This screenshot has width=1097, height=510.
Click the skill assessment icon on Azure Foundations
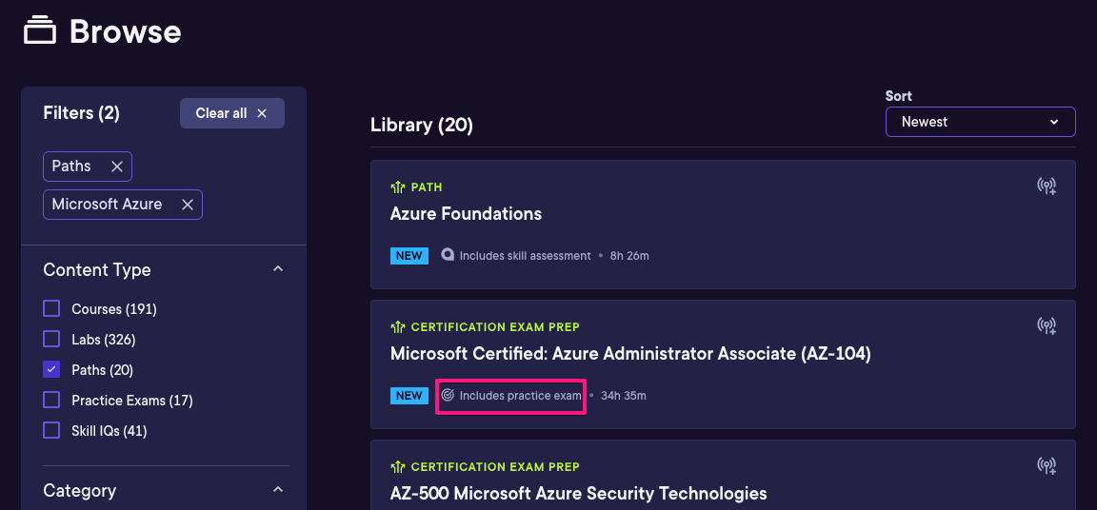(x=448, y=255)
